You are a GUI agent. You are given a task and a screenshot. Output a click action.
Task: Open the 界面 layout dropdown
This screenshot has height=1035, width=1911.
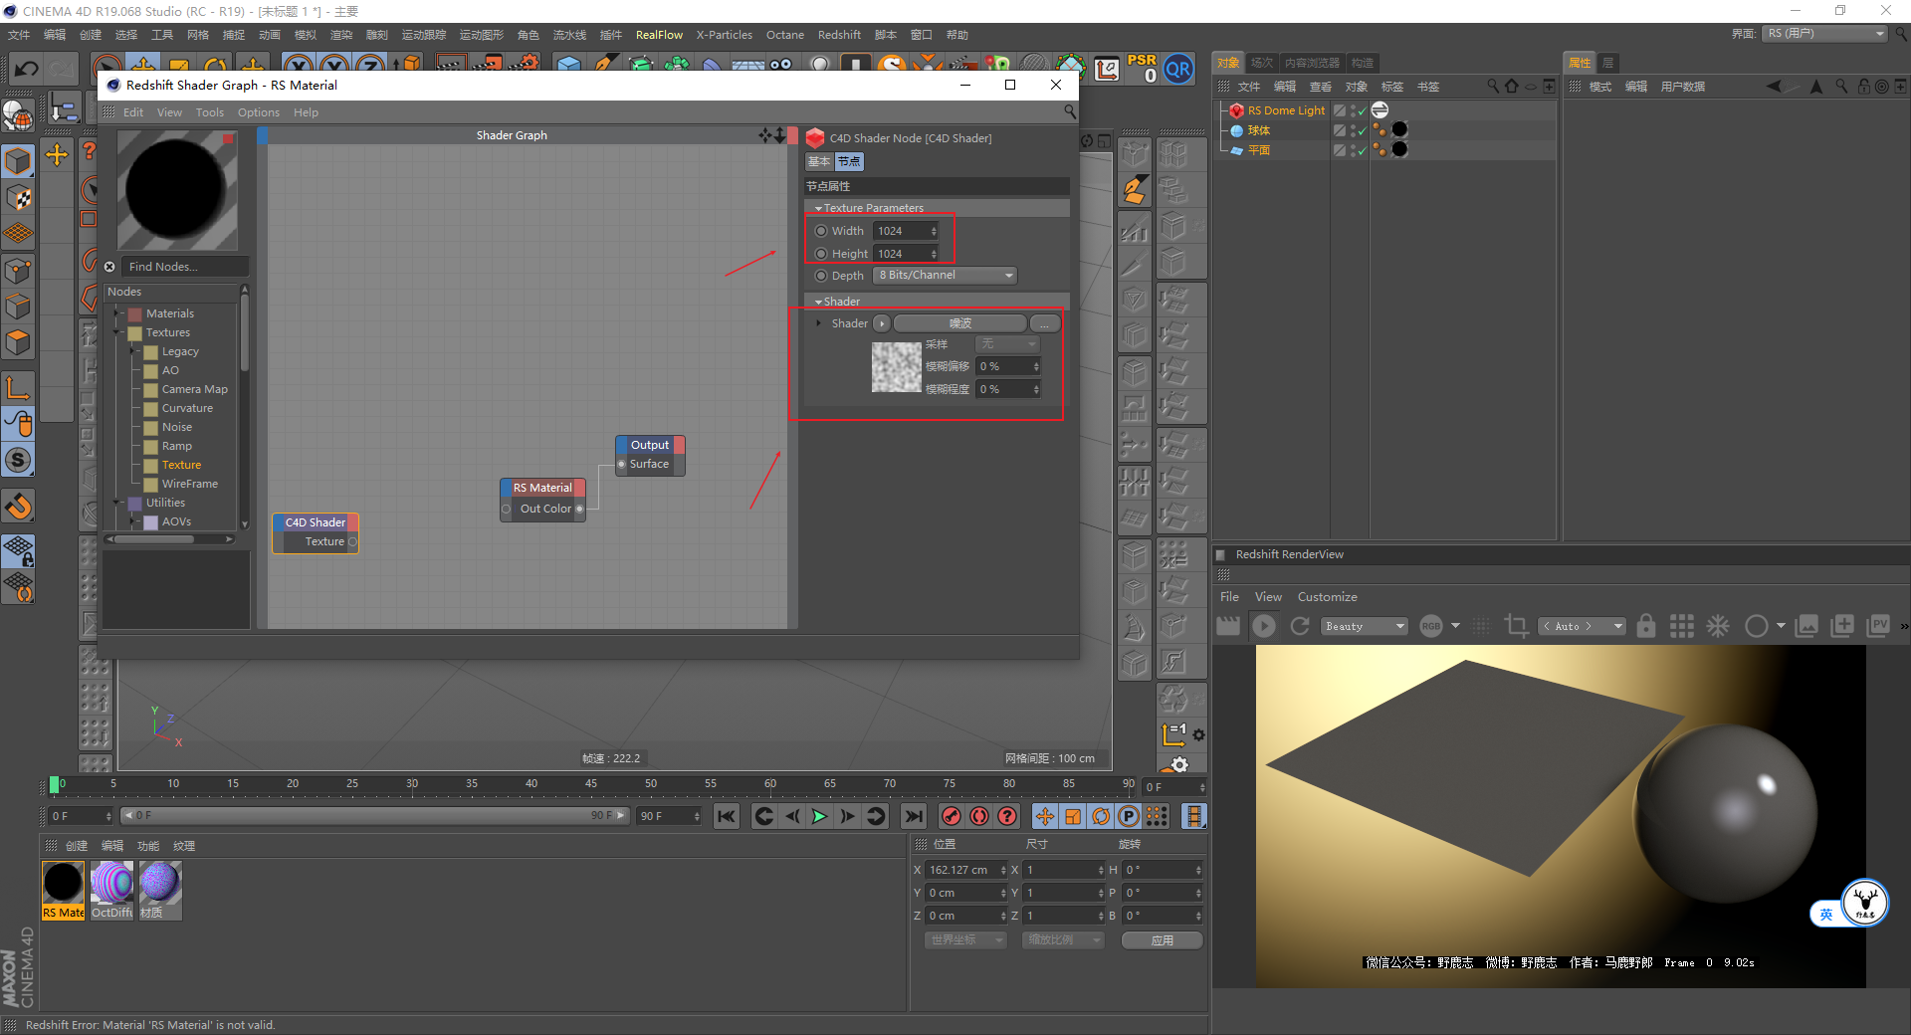pyautogui.click(x=1825, y=34)
